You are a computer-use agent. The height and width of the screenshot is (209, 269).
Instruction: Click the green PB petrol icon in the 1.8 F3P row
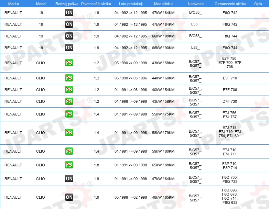69,165
